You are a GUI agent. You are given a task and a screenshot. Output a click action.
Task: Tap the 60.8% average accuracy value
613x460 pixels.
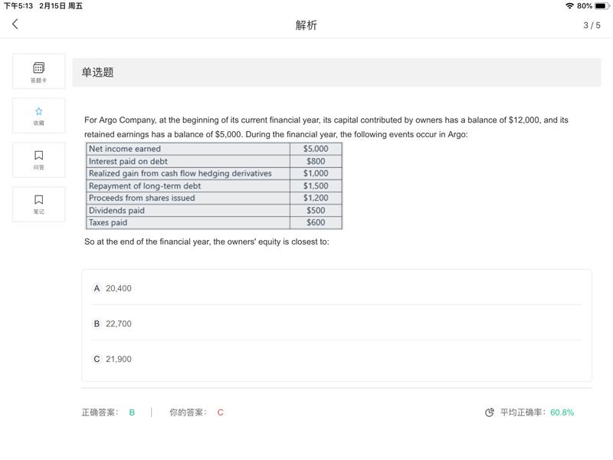pos(562,412)
